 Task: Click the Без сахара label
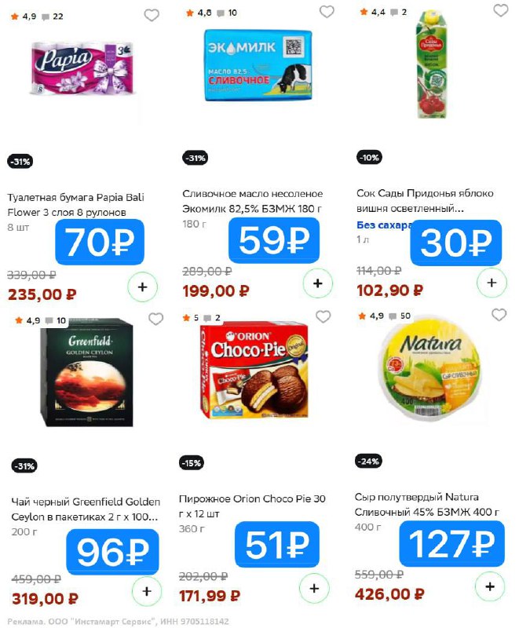(x=384, y=225)
